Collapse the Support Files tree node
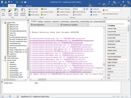This screenshot has width=131, height=98. coord(3,22)
